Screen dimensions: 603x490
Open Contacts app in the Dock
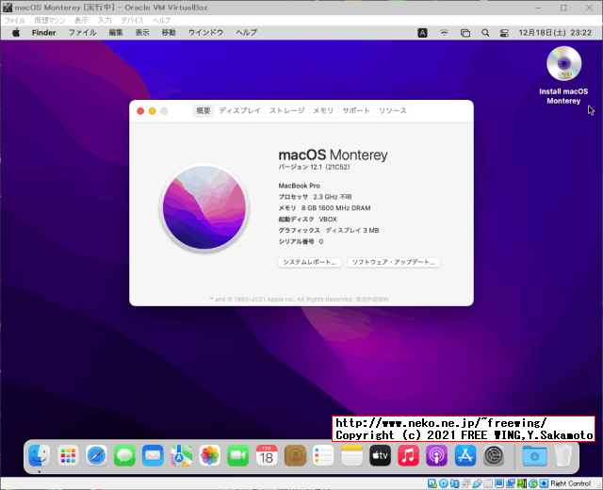pyautogui.click(x=295, y=456)
